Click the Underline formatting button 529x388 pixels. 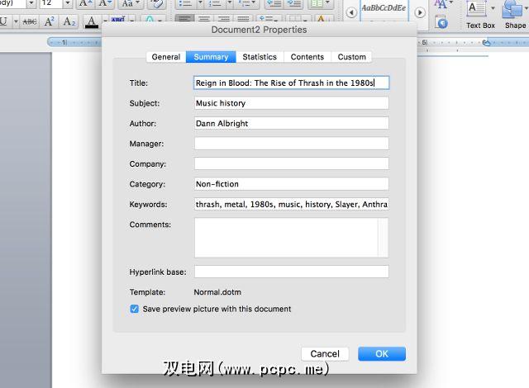[4, 21]
